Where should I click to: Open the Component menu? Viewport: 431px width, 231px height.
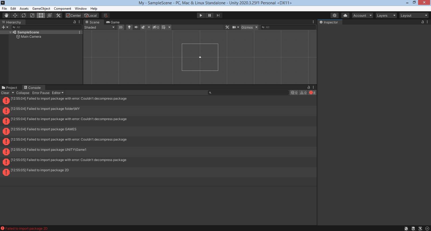pos(62,9)
